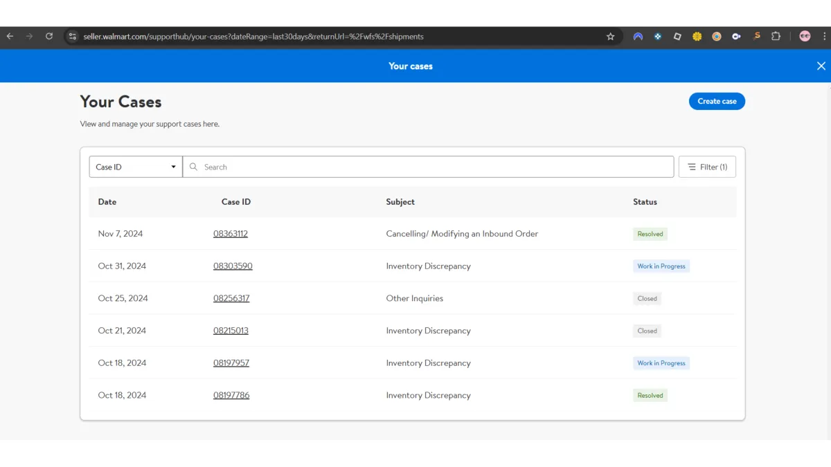Click the magnifier icon in search box
Screen dimensions: 831x467
(x=194, y=167)
